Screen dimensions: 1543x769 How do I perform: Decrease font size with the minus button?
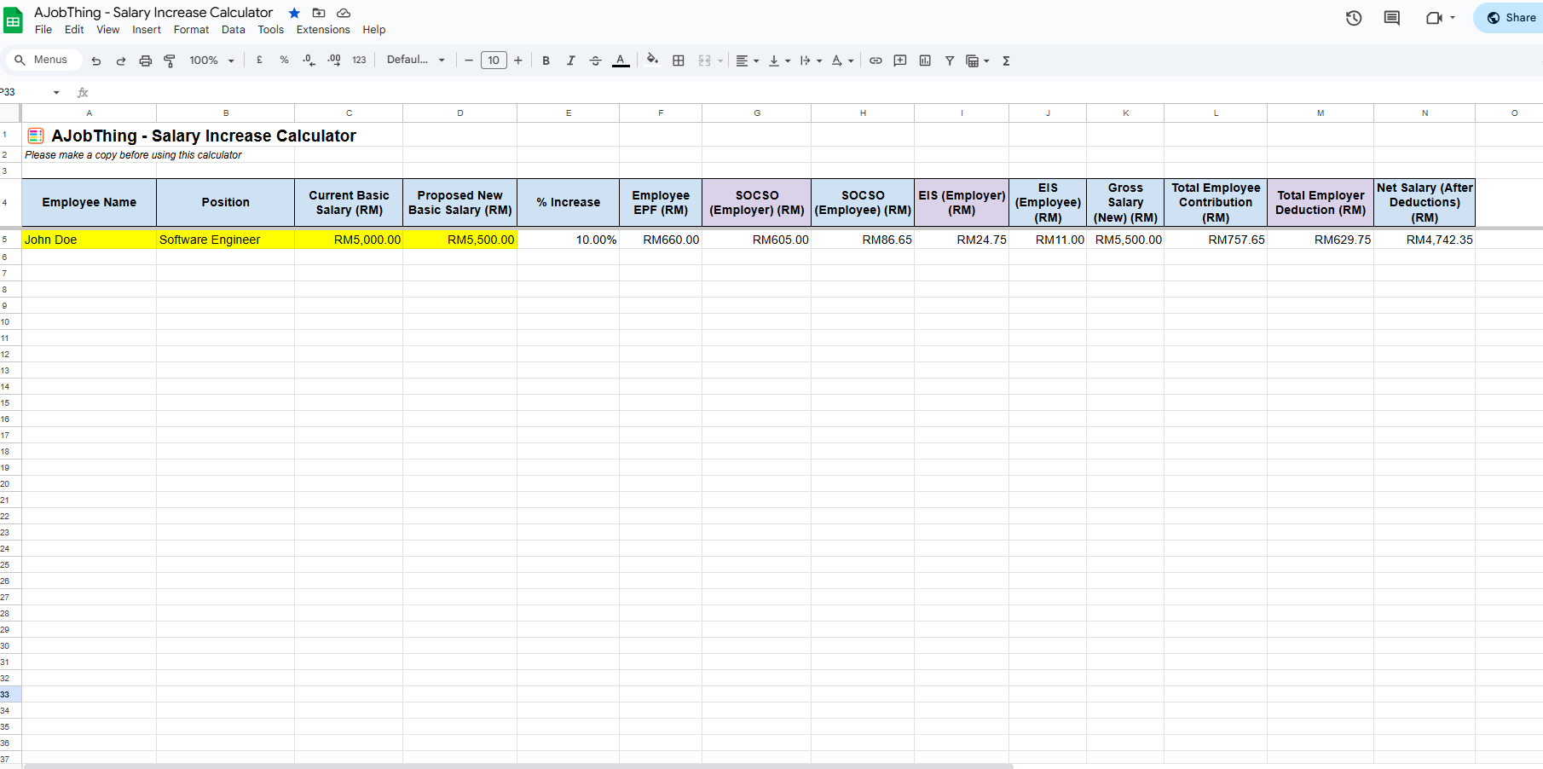469,61
